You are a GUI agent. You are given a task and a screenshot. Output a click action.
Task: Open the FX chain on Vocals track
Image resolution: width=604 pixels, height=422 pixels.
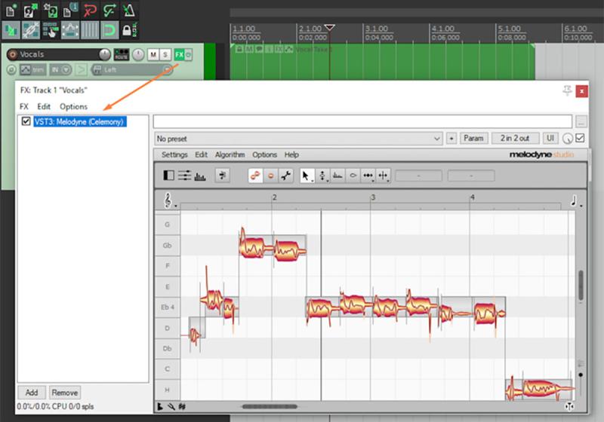[179, 54]
